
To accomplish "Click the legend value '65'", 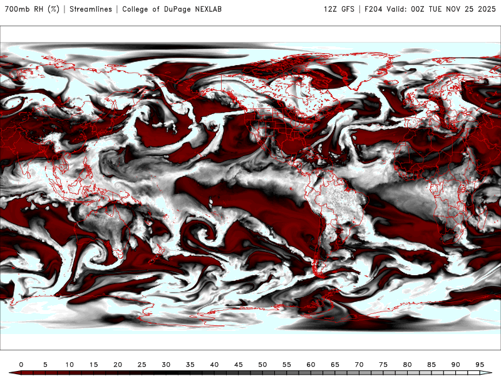I will [335, 365].
